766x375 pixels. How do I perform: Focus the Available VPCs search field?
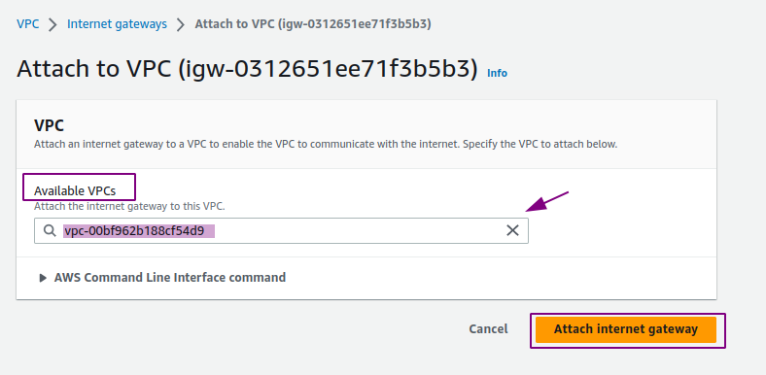tap(281, 230)
